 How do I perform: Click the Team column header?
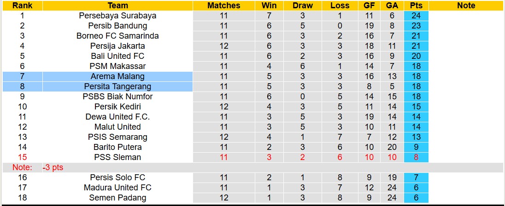pos(117,6)
